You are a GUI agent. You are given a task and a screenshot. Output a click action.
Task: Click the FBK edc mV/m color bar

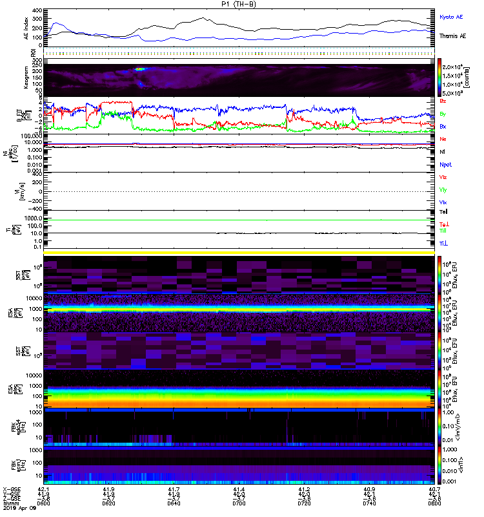coord(439,427)
